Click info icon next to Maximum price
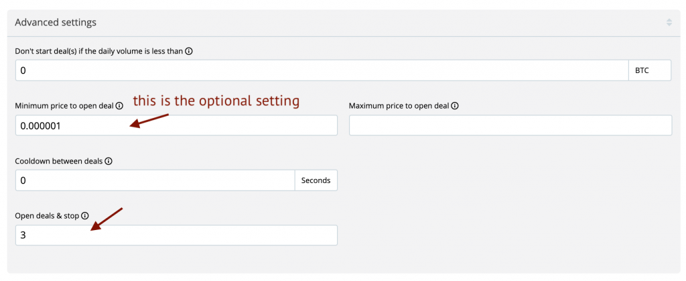The width and height of the screenshot is (686, 281). tap(454, 106)
